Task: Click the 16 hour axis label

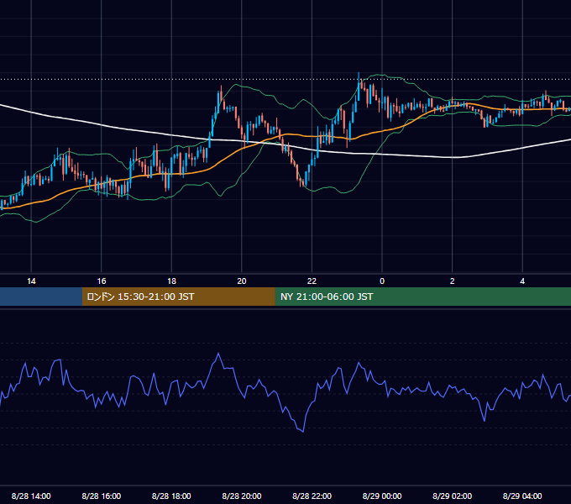Action: [x=102, y=281]
